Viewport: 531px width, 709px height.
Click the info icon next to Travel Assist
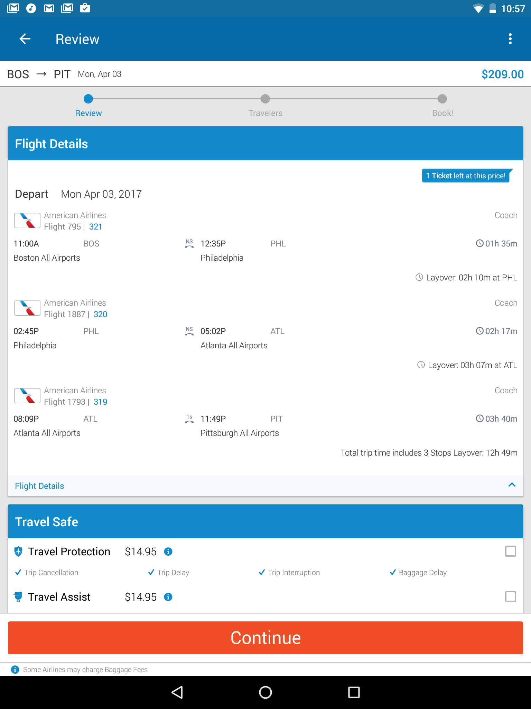(168, 597)
